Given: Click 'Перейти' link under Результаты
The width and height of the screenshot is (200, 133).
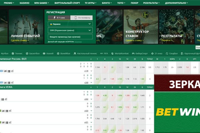Looking at the screenshot, I should click(166, 40).
